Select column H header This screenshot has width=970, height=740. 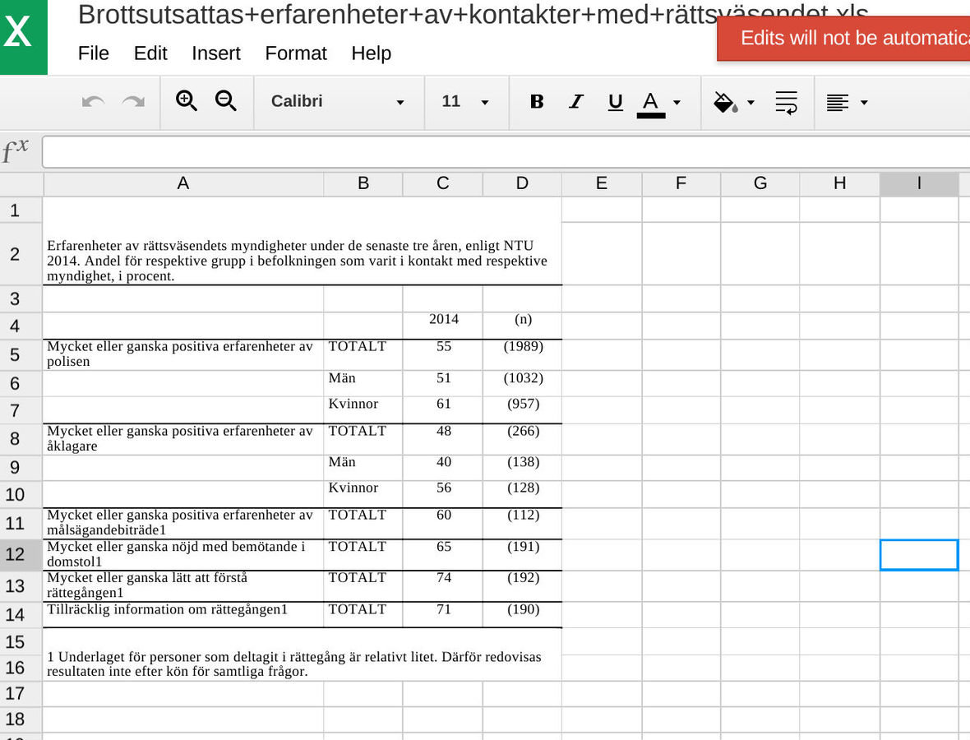[840, 183]
